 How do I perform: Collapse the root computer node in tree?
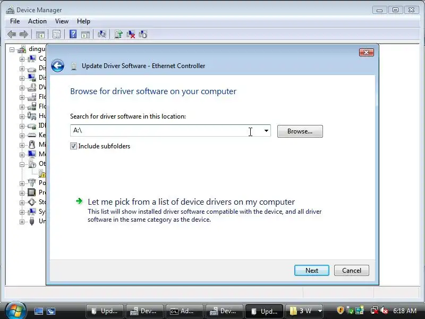click(x=12, y=49)
